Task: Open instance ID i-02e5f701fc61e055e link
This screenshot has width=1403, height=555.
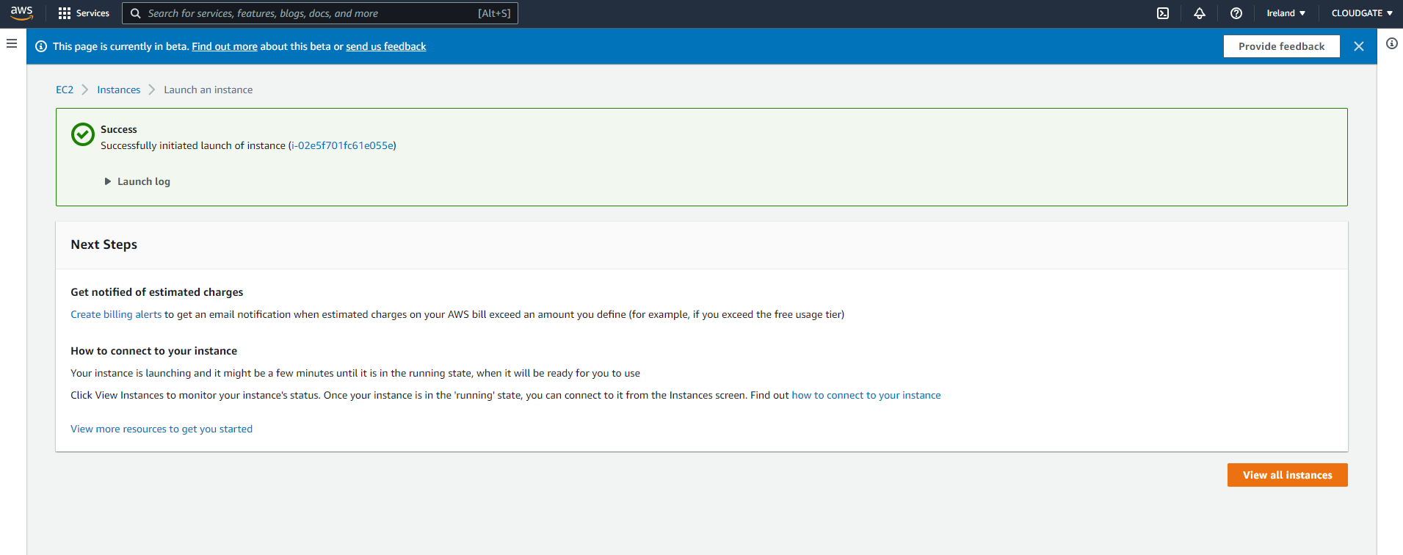Action: 342,145
